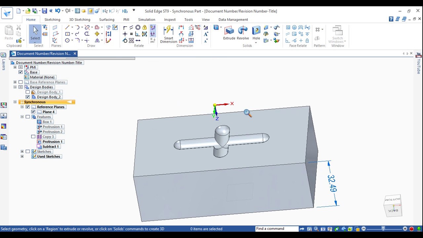
Task: Click the Mirror tool in Draw group
Action: coord(97,40)
